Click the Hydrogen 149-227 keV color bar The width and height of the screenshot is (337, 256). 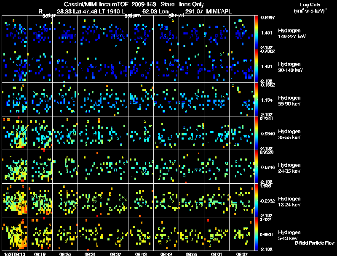tap(256, 32)
